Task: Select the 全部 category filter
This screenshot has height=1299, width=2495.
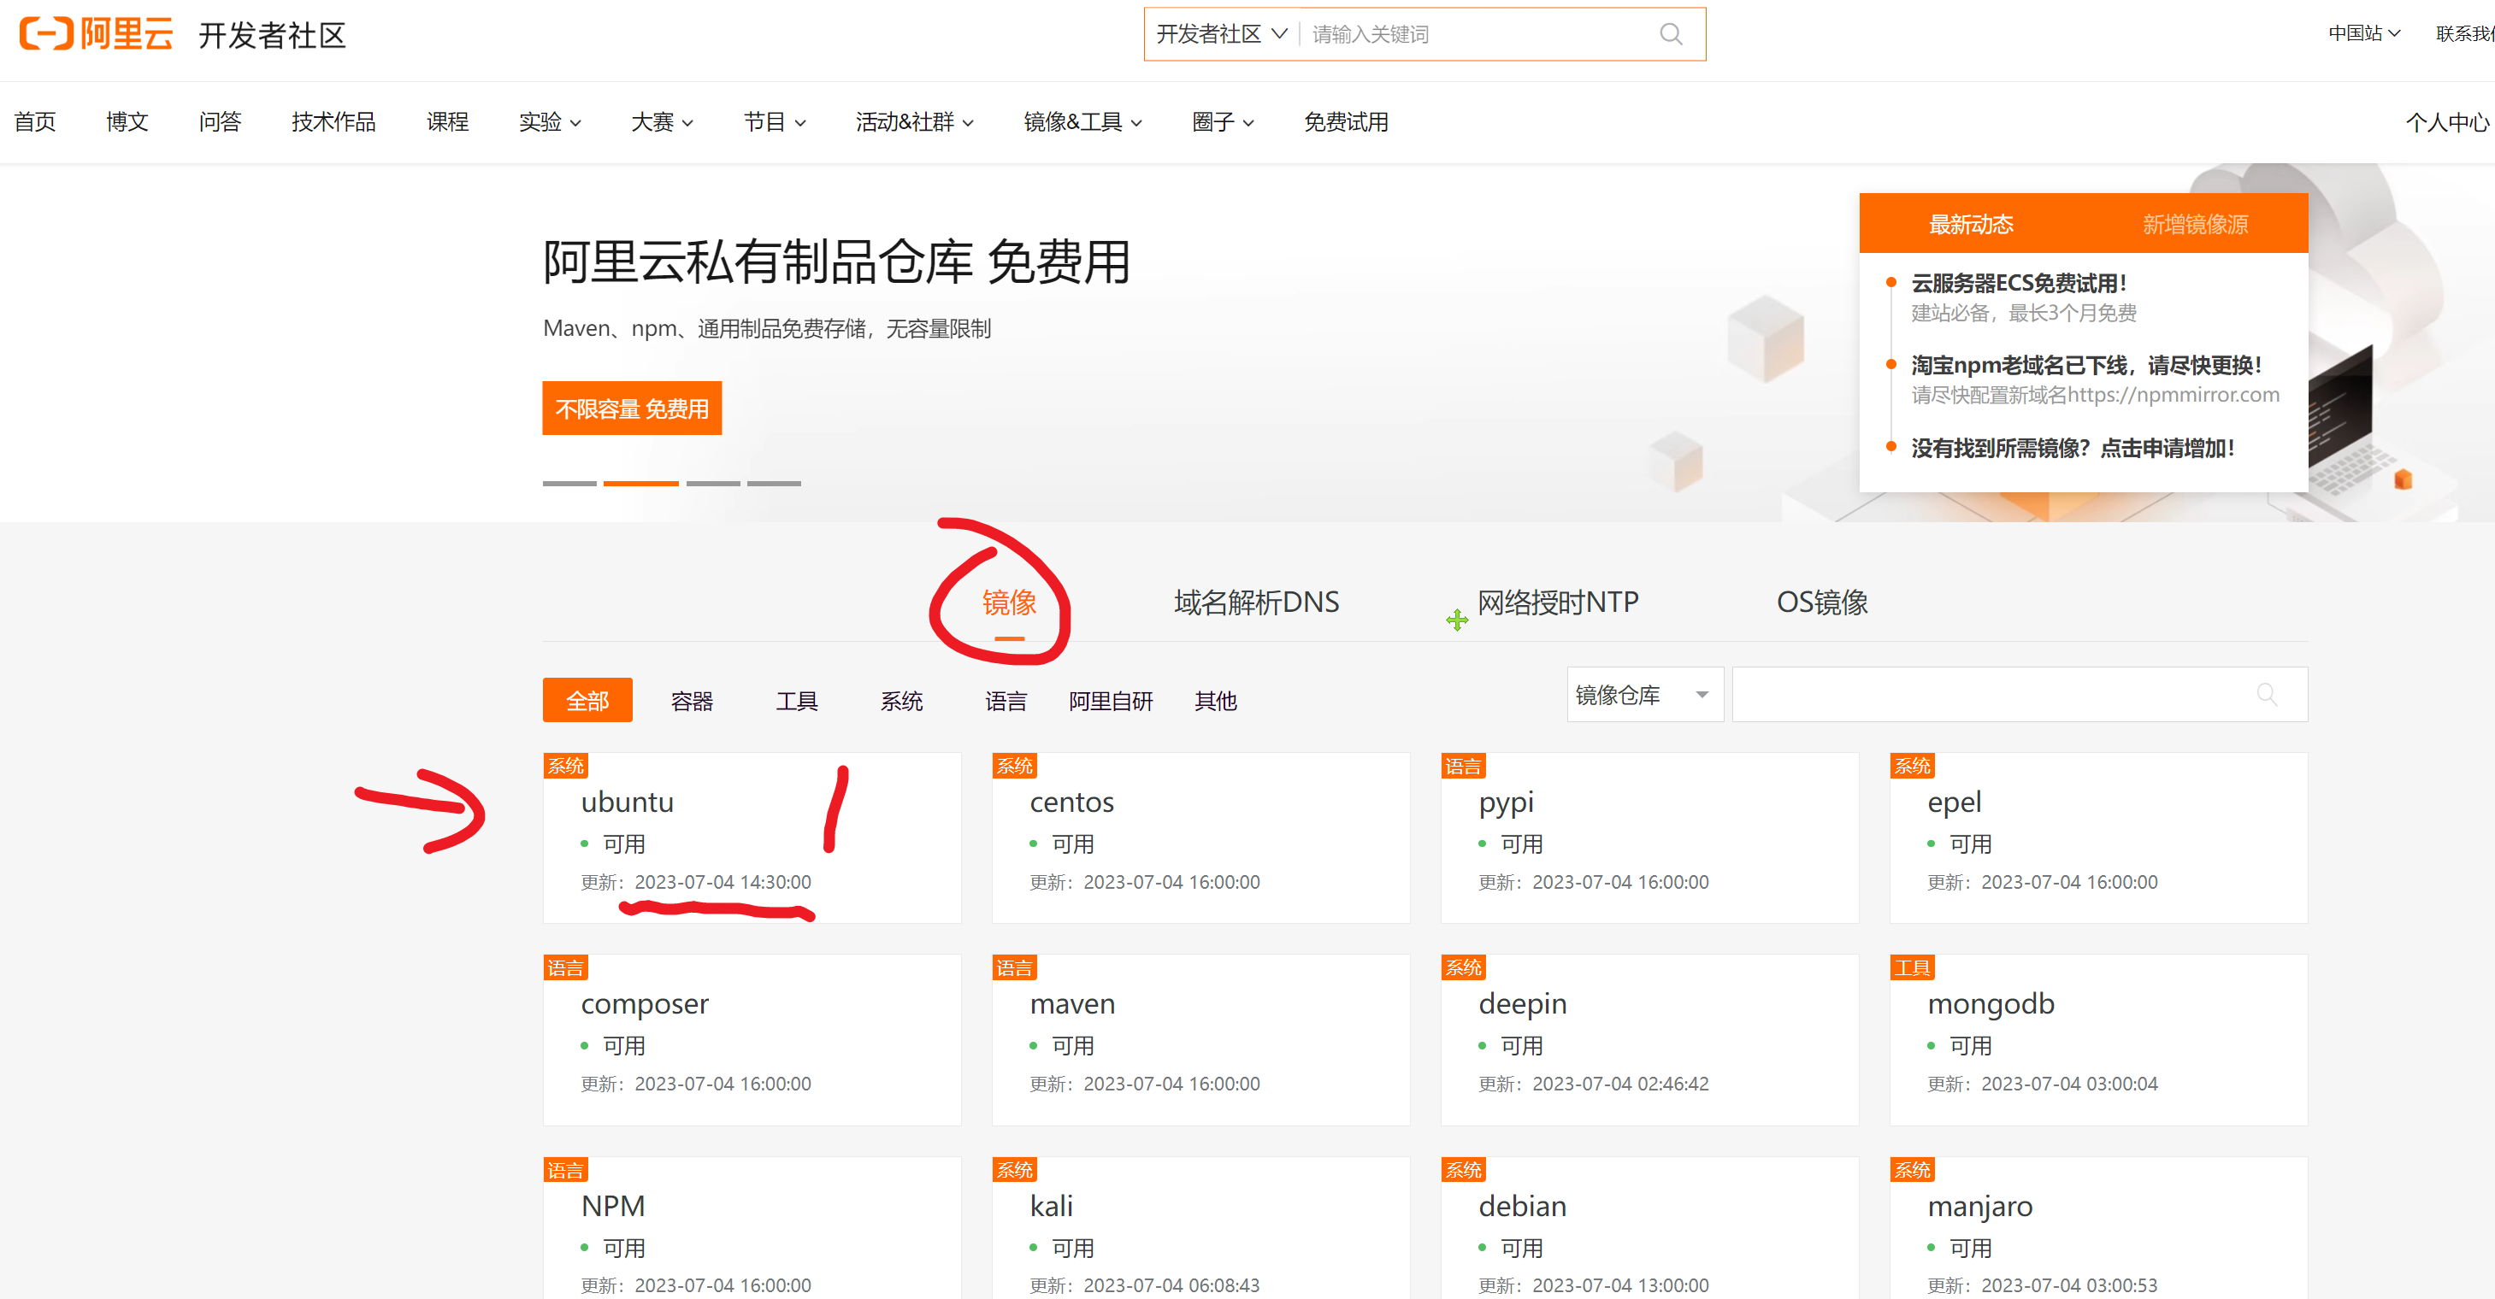Action: coord(587,700)
